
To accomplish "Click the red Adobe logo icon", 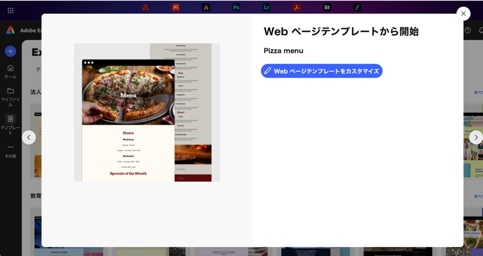I will 146,8.
